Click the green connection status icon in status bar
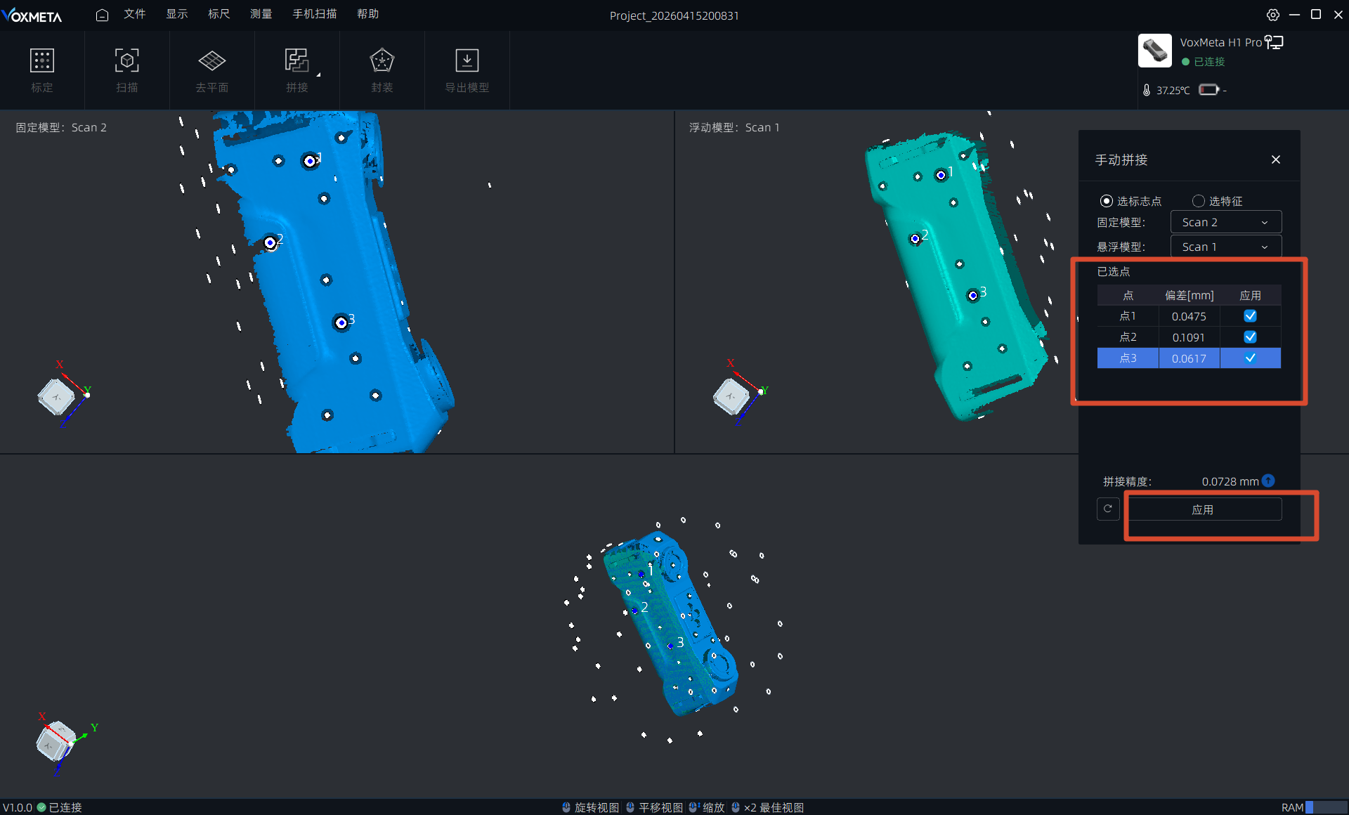Viewport: 1349px width, 815px height. [41, 807]
